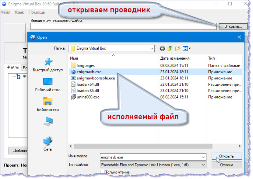
Task: Click the scroll left arrow of file list
Action: (71, 146)
